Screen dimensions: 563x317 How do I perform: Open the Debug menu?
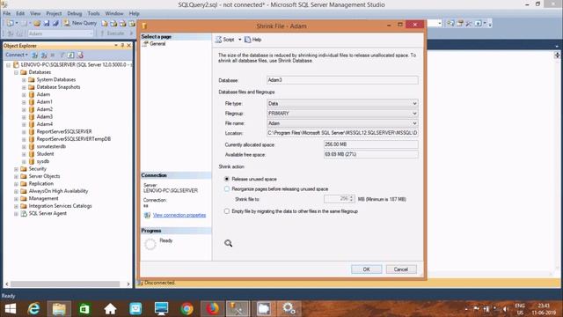(75, 14)
